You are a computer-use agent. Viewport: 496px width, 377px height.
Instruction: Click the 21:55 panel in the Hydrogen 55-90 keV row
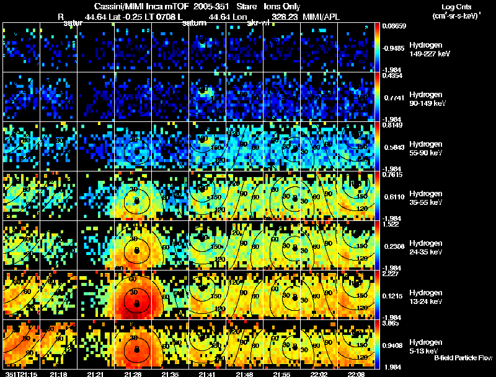coord(281,147)
